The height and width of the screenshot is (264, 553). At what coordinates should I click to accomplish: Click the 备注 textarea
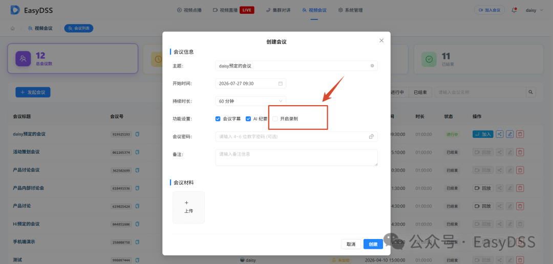[296, 157]
